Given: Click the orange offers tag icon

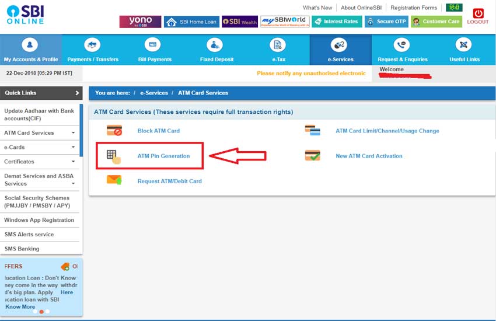Looking at the screenshot, I should tap(65, 267).
